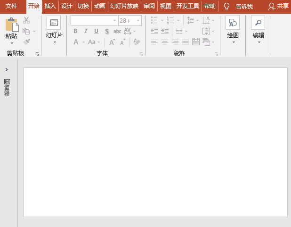Image resolution: width=291 pixels, height=227 pixels.
Task: Click the 缩略图 vertical label
Action: (7, 87)
